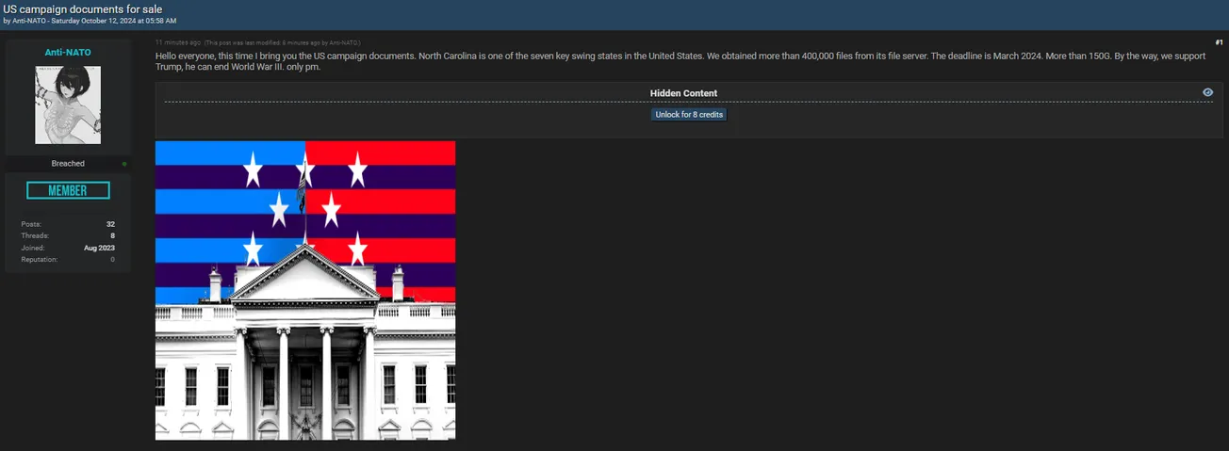Click the 11 minutes ago timestamp

[177, 42]
